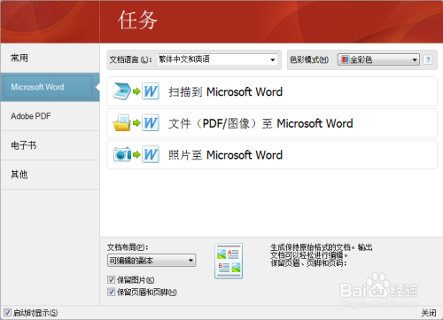
Task: Click the folder icon for PDF/图像 to Word
Action: [x=121, y=123]
